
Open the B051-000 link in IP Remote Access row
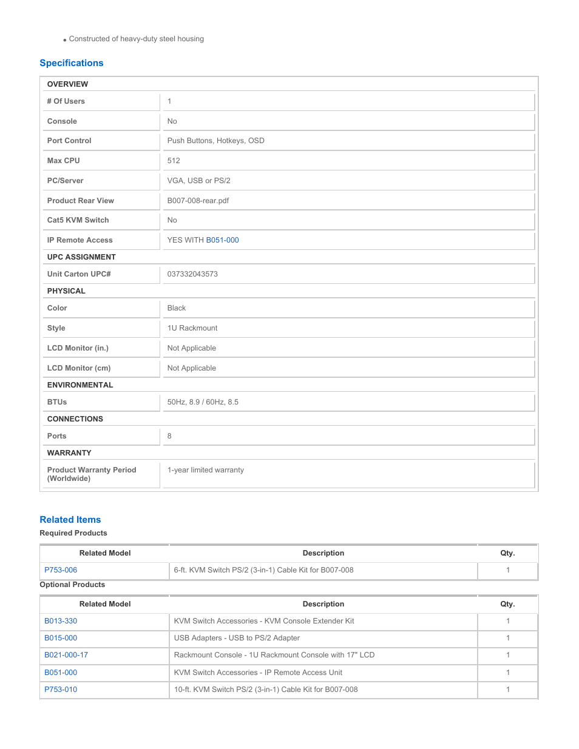click(222, 240)
